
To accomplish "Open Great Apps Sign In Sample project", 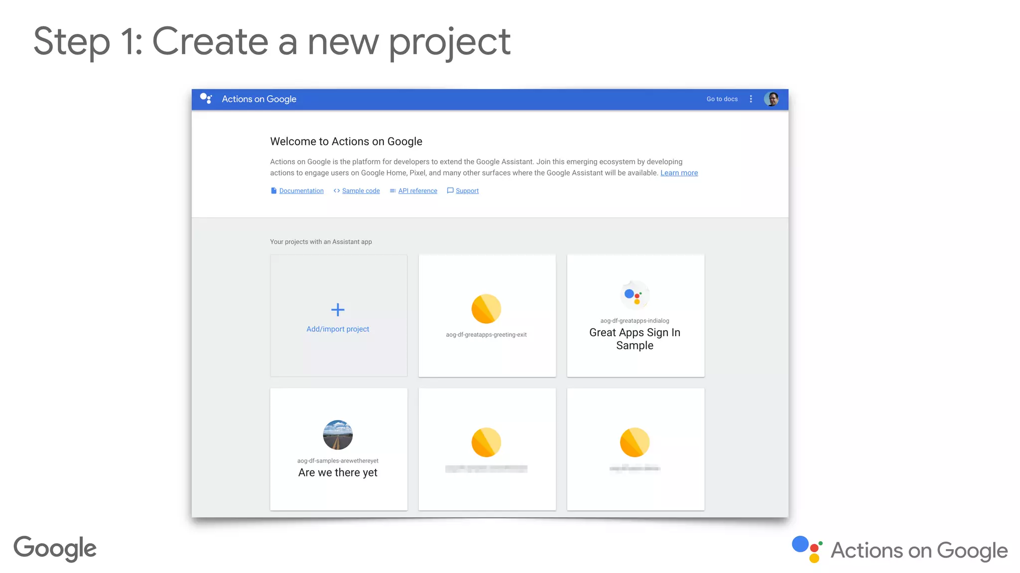I will point(635,339).
